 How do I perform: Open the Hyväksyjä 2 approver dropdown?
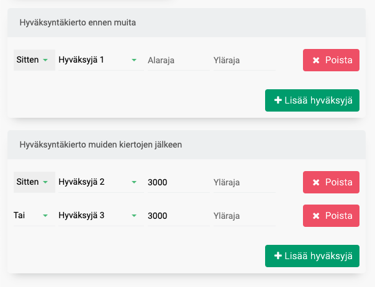(99, 182)
